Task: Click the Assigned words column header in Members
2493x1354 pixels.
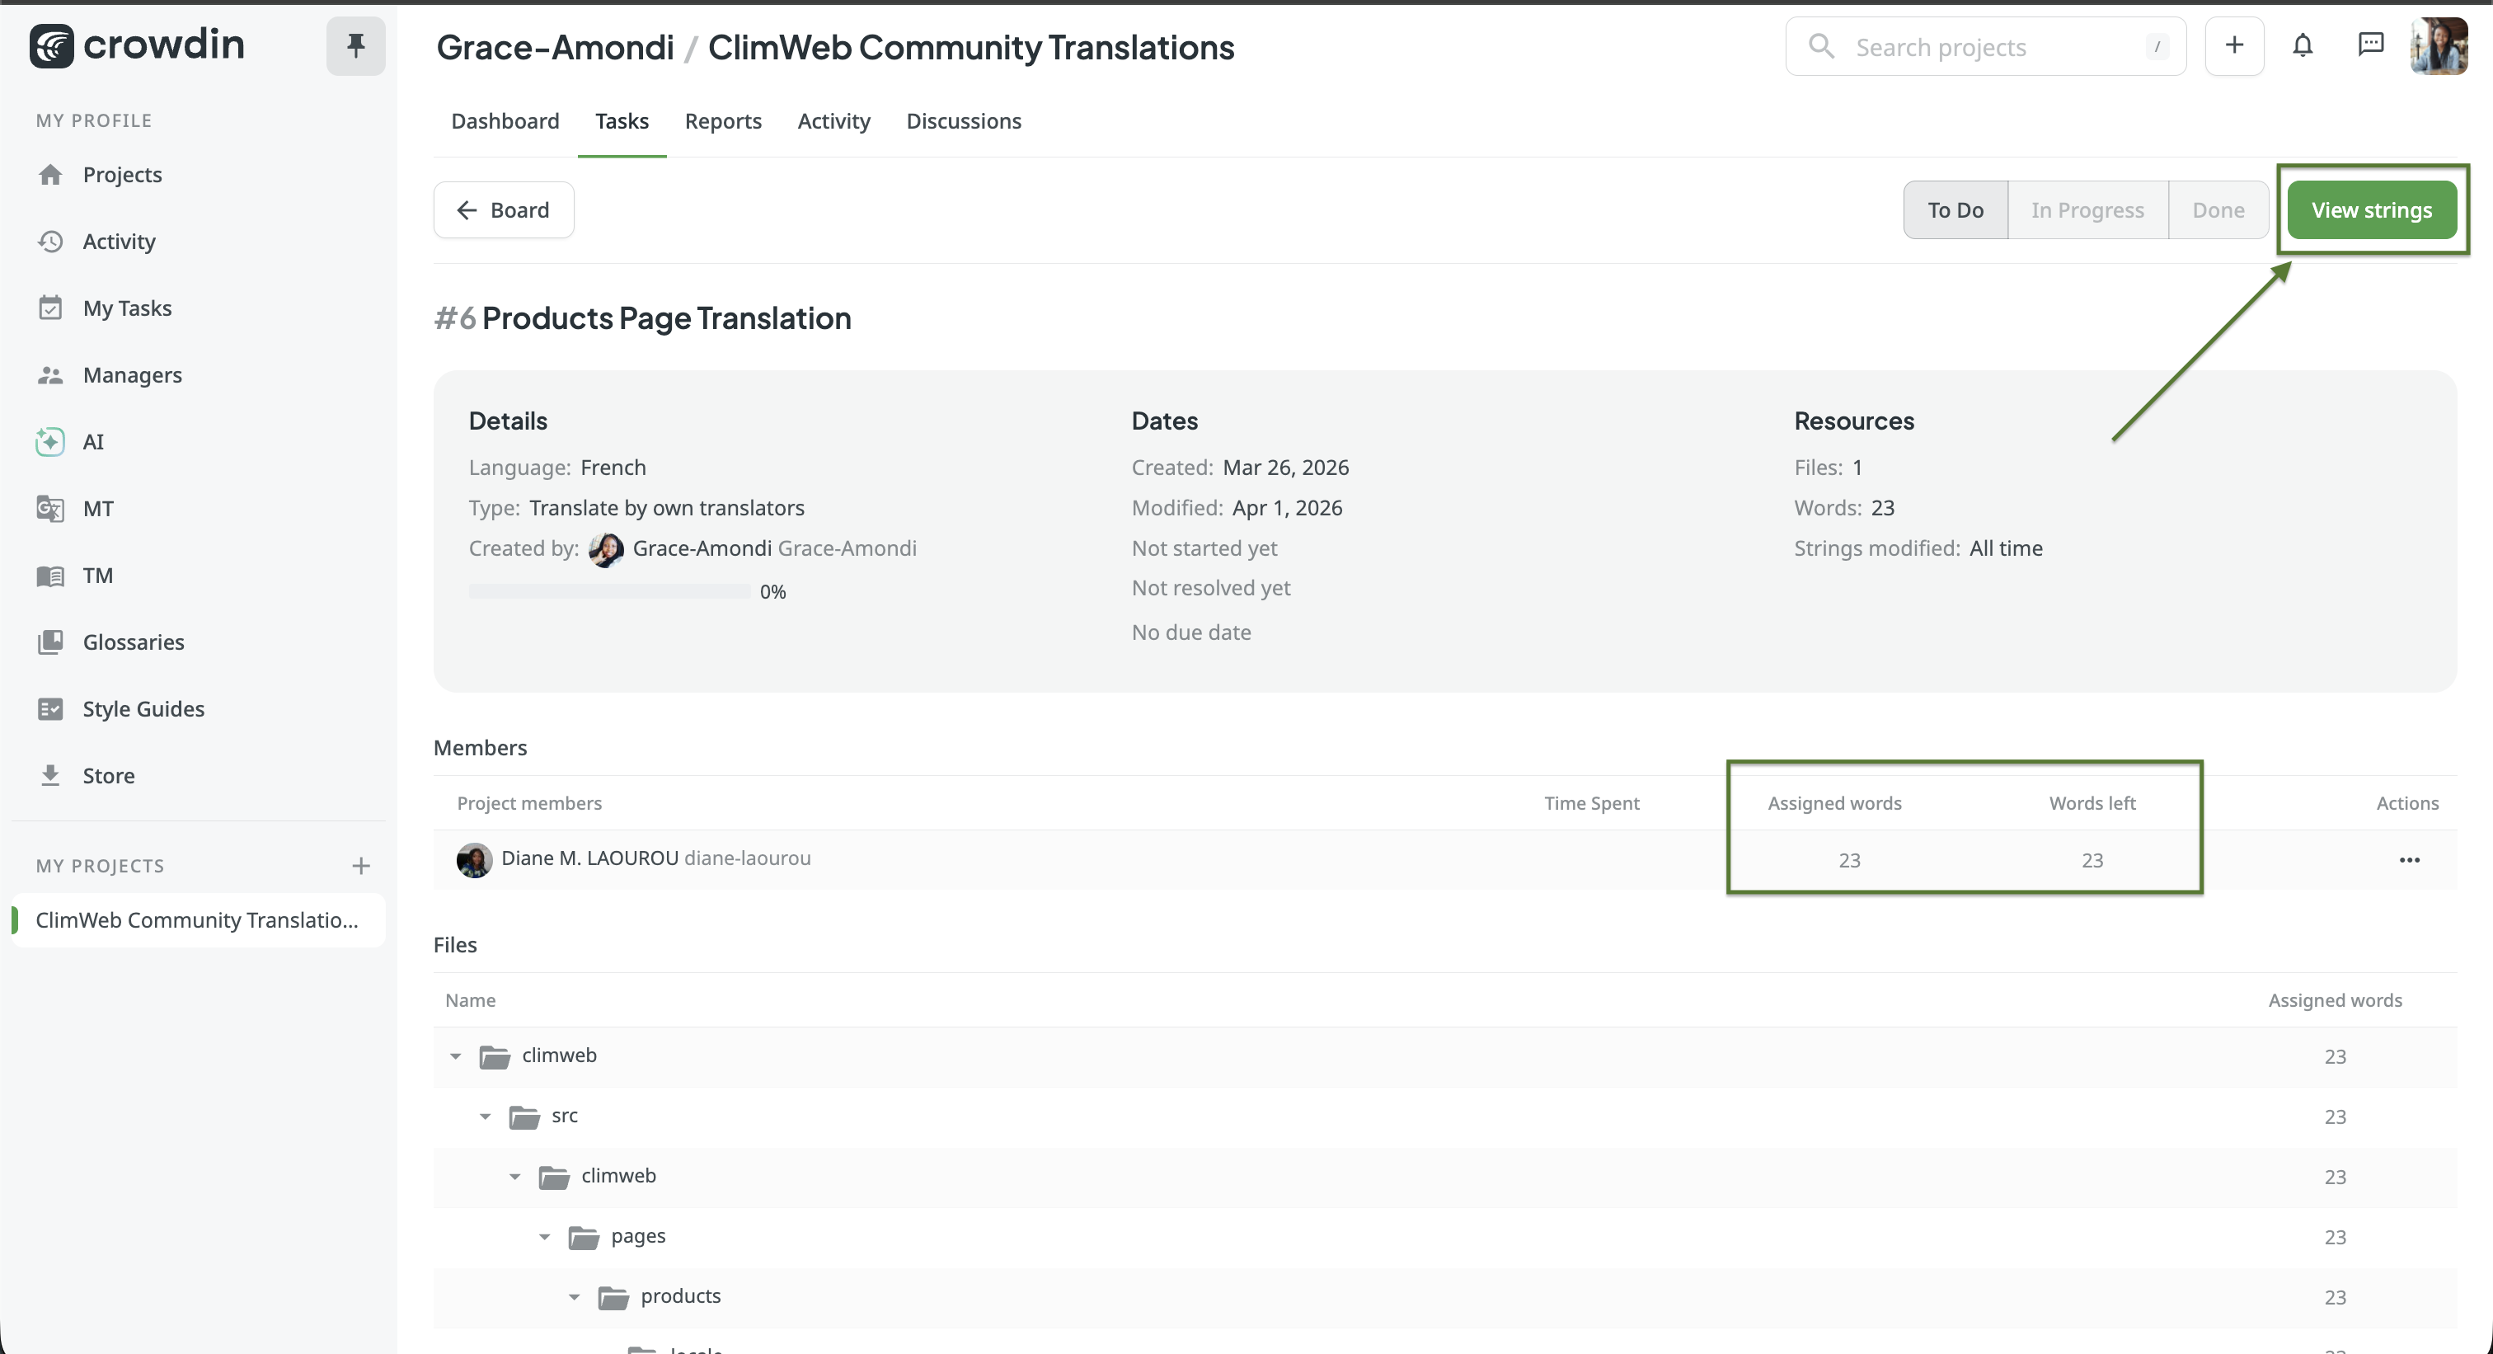Action: (x=1834, y=803)
